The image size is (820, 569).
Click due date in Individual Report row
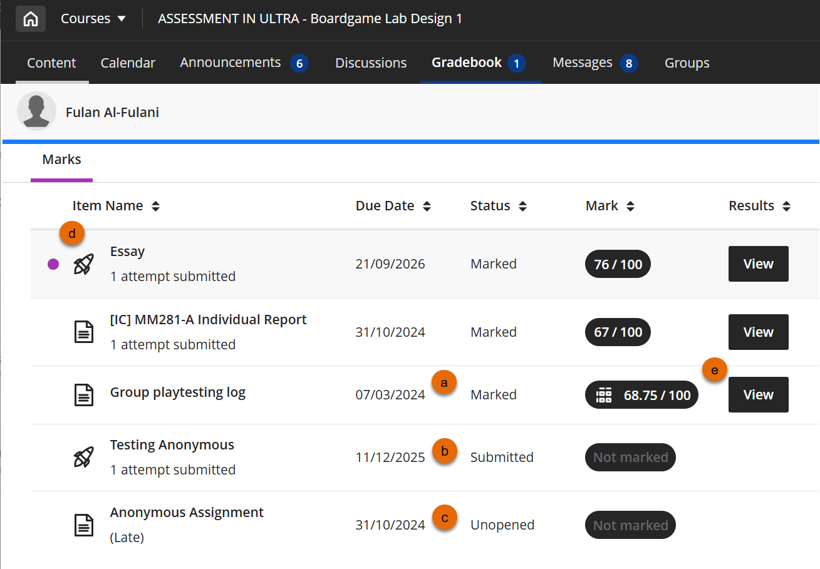click(390, 332)
